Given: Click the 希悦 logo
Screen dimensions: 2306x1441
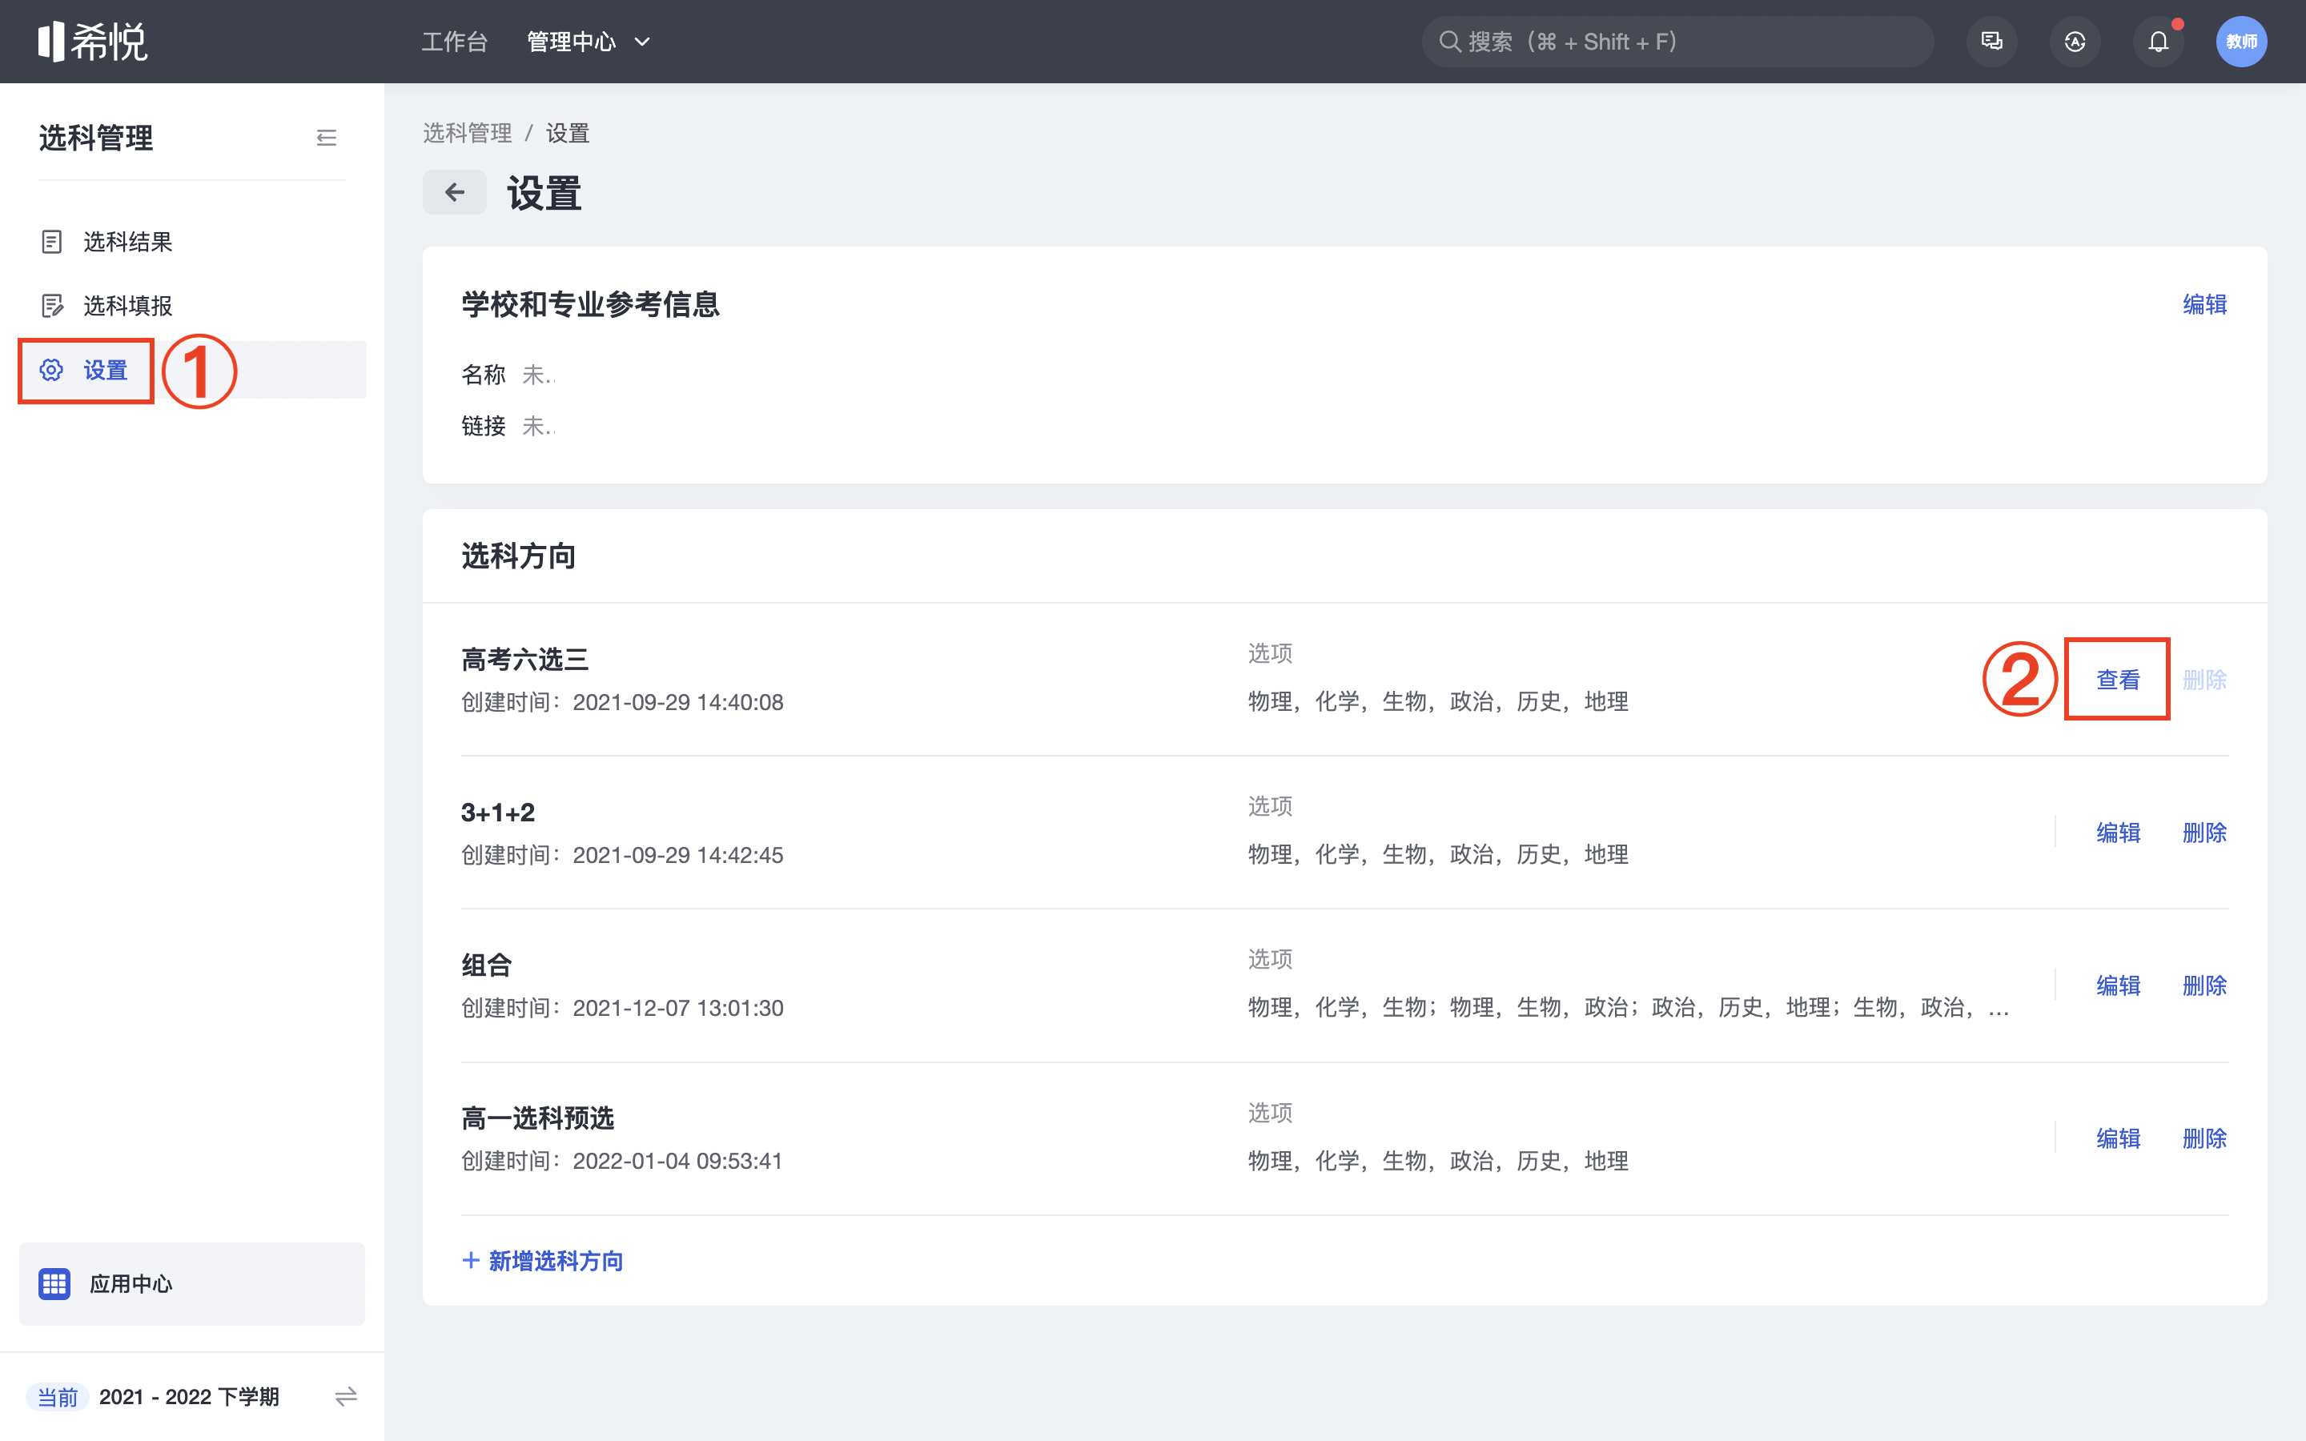Looking at the screenshot, I should (x=92, y=42).
